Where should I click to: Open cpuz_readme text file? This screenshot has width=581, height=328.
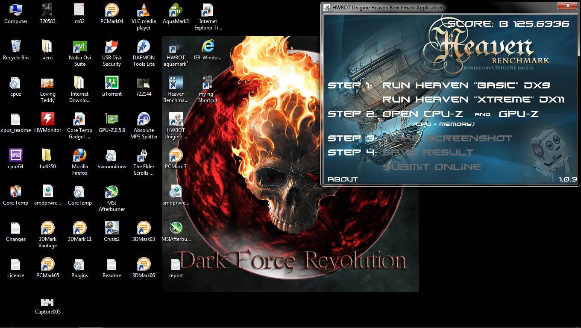[16, 123]
